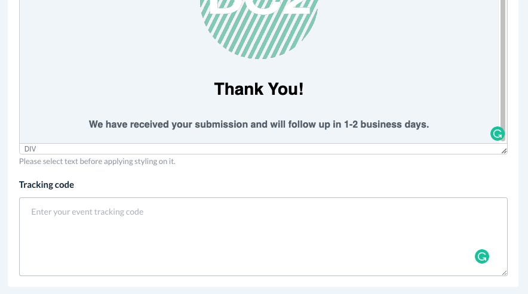
Task: Click "1-2" in the confirmation sentence
Action: pos(352,125)
